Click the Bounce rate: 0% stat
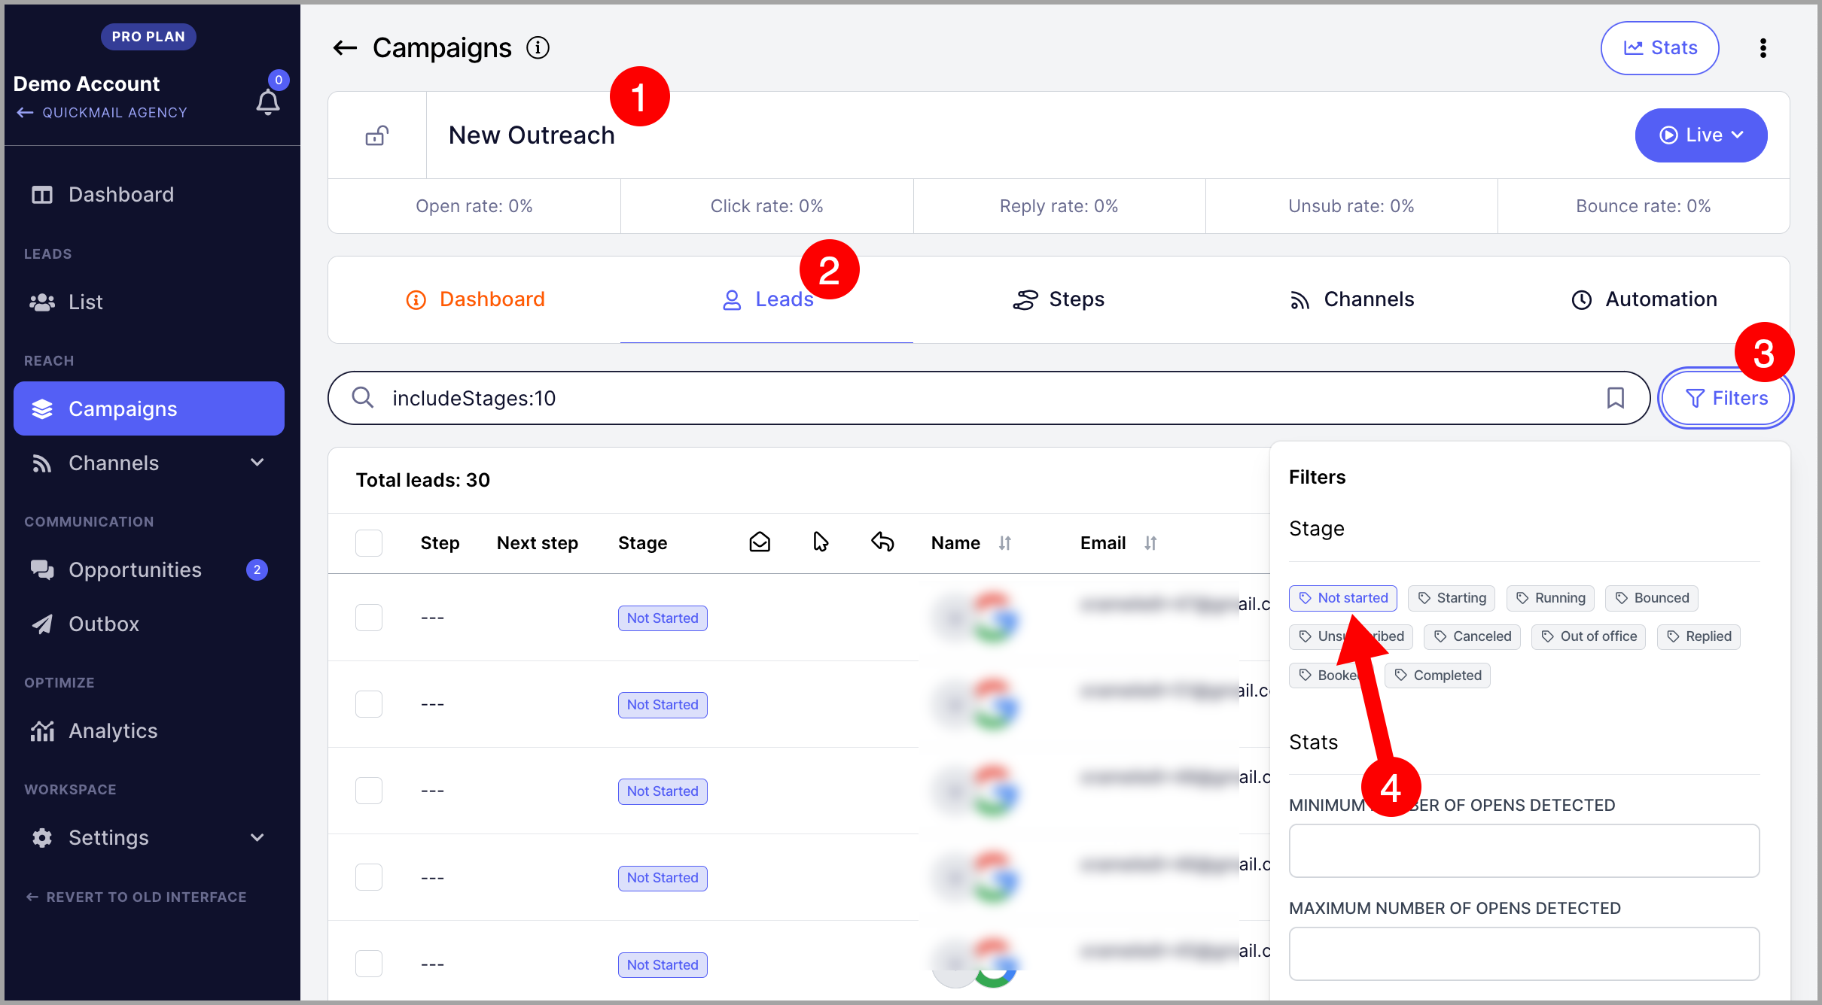Viewport: 1822px width, 1005px height. point(1643,206)
